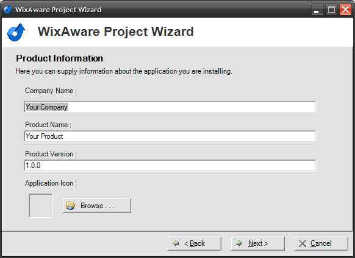The width and height of the screenshot is (355, 258).
Task: Focus the Company Name text field
Action: click(170, 107)
